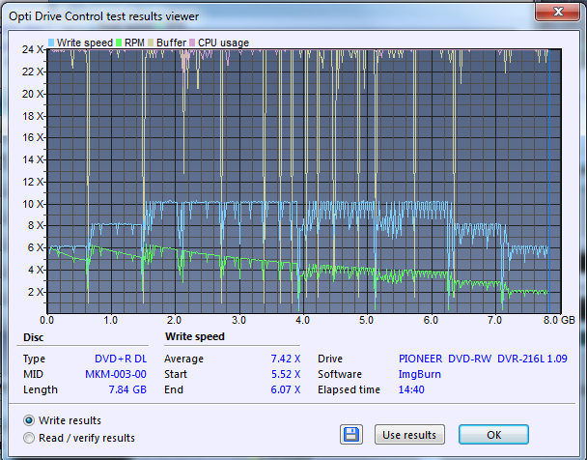Screen dimensions: 587x460
Task: Click the 6.07 X end speed value
Action: 285,389
